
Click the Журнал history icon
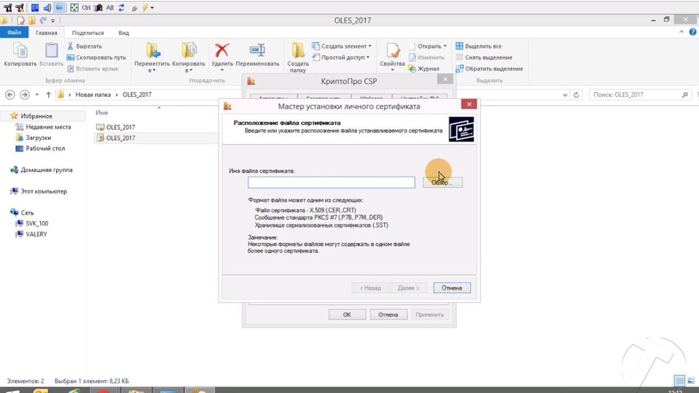pos(412,69)
